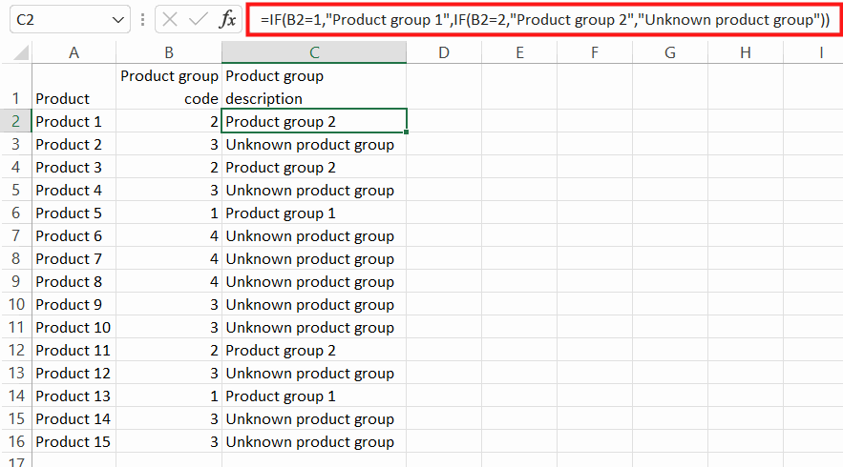
Task: Click the Select All corner triangle
Action: (x=21, y=52)
